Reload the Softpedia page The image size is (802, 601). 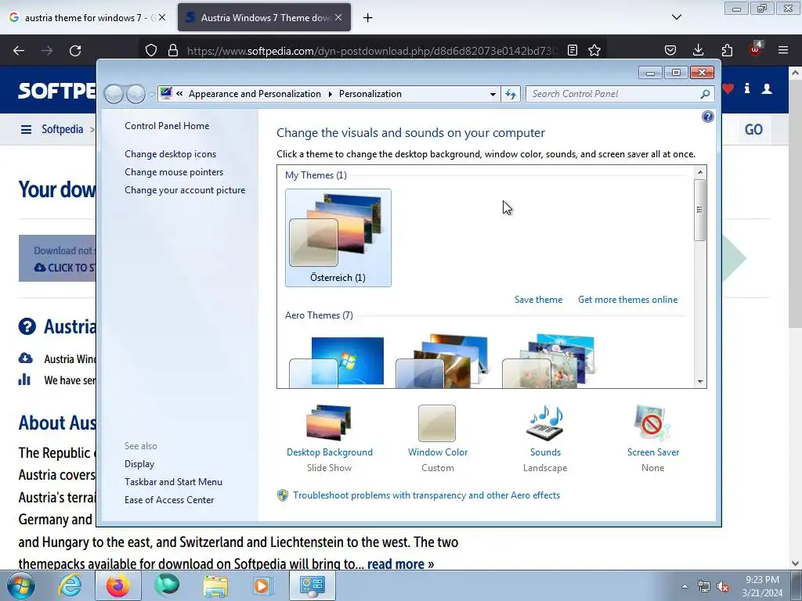[75, 51]
